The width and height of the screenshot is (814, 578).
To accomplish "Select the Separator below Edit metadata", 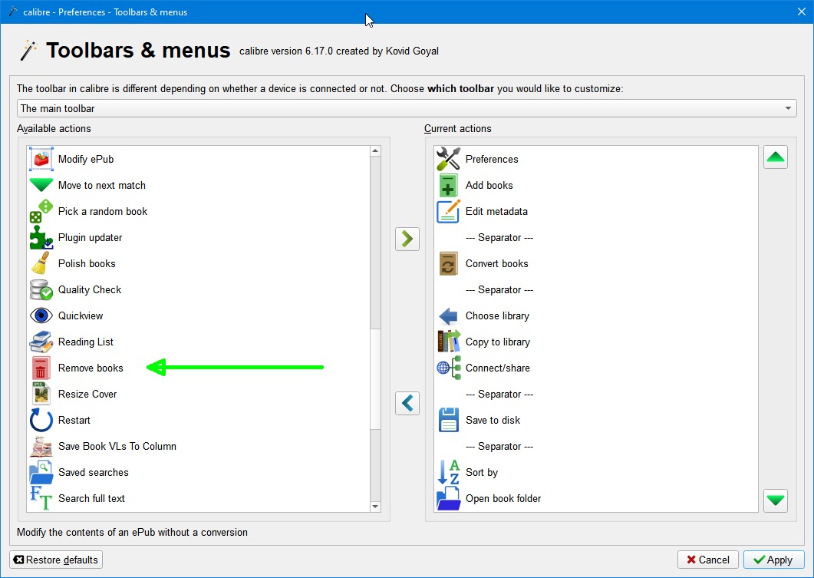I will click(x=499, y=237).
